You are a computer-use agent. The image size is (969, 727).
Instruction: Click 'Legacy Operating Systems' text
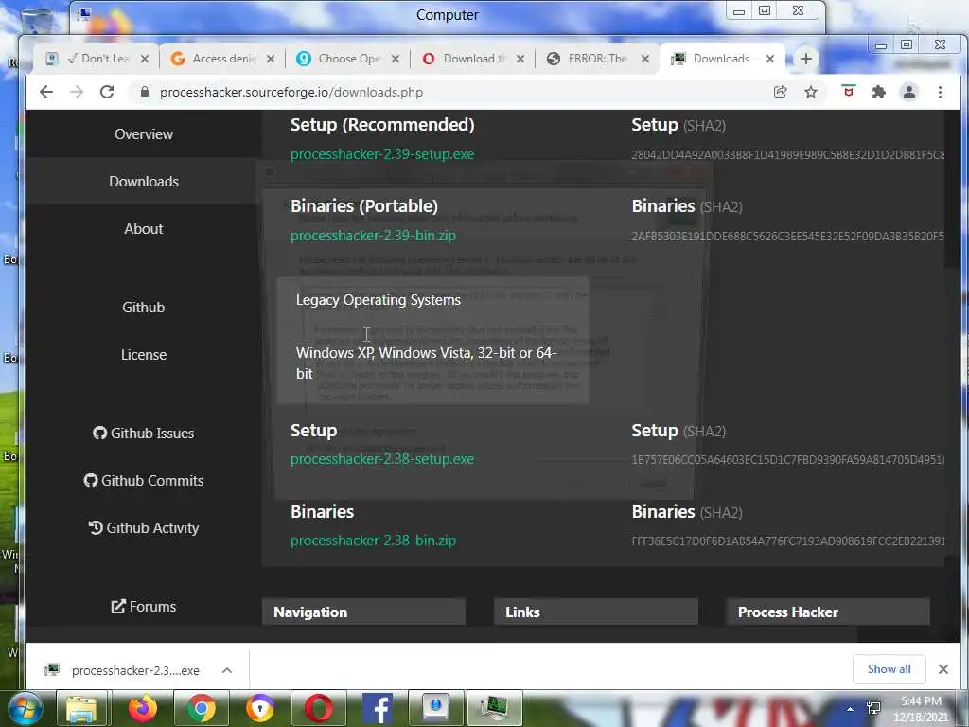(x=379, y=300)
